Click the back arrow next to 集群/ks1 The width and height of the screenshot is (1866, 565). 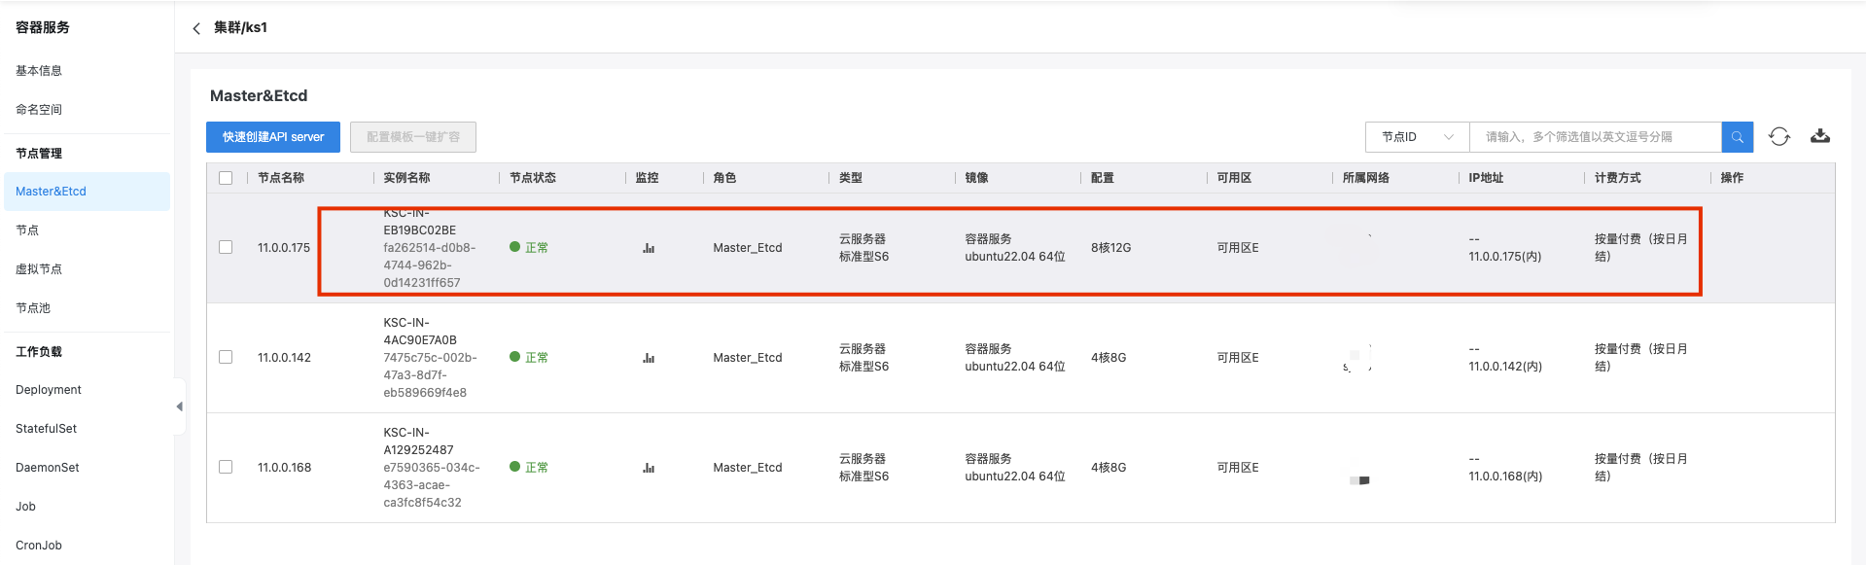(x=196, y=28)
